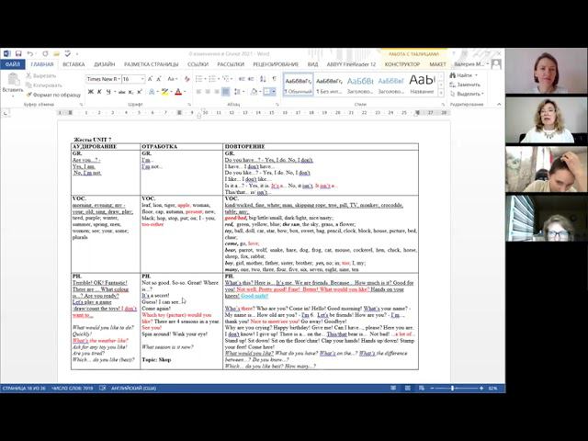Switch to the ВСТАВКА tab
The width and height of the screenshot is (588, 441).
click(x=73, y=64)
